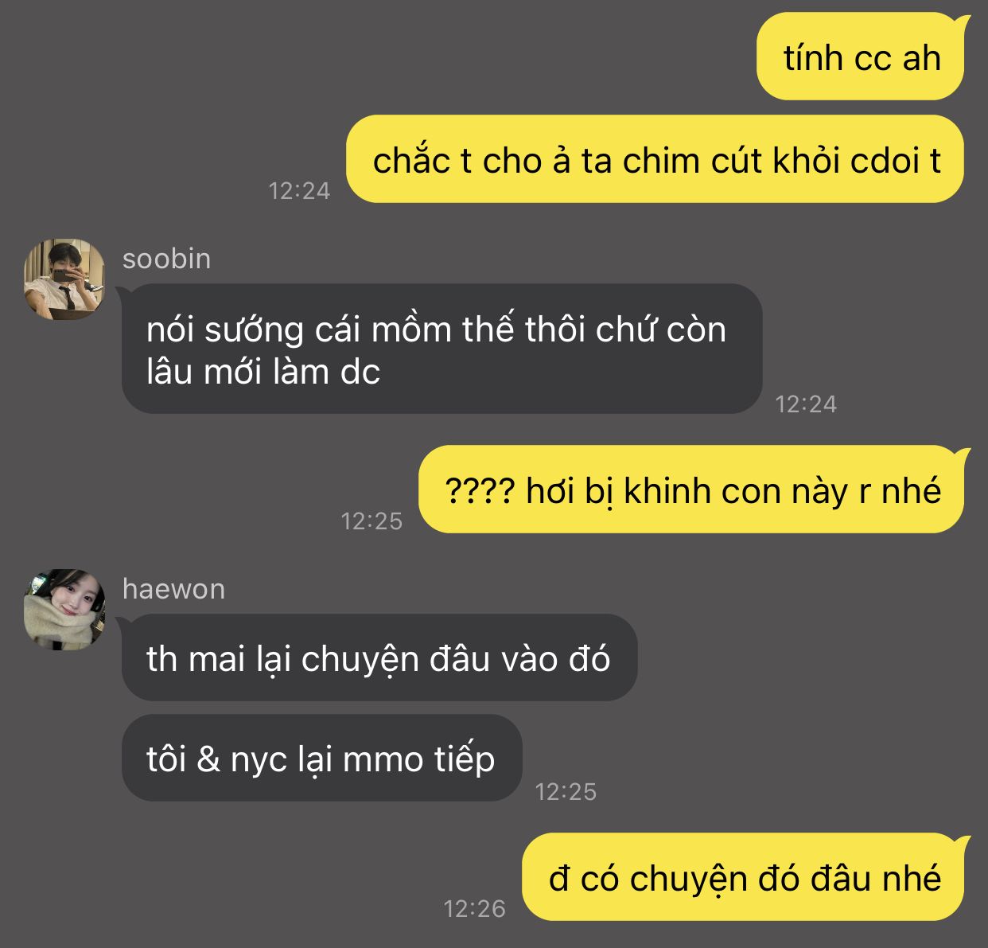988x948 pixels.
Task: Tap the 12:26 timestamp at the bottom
Action: pyautogui.click(x=474, y=909)
